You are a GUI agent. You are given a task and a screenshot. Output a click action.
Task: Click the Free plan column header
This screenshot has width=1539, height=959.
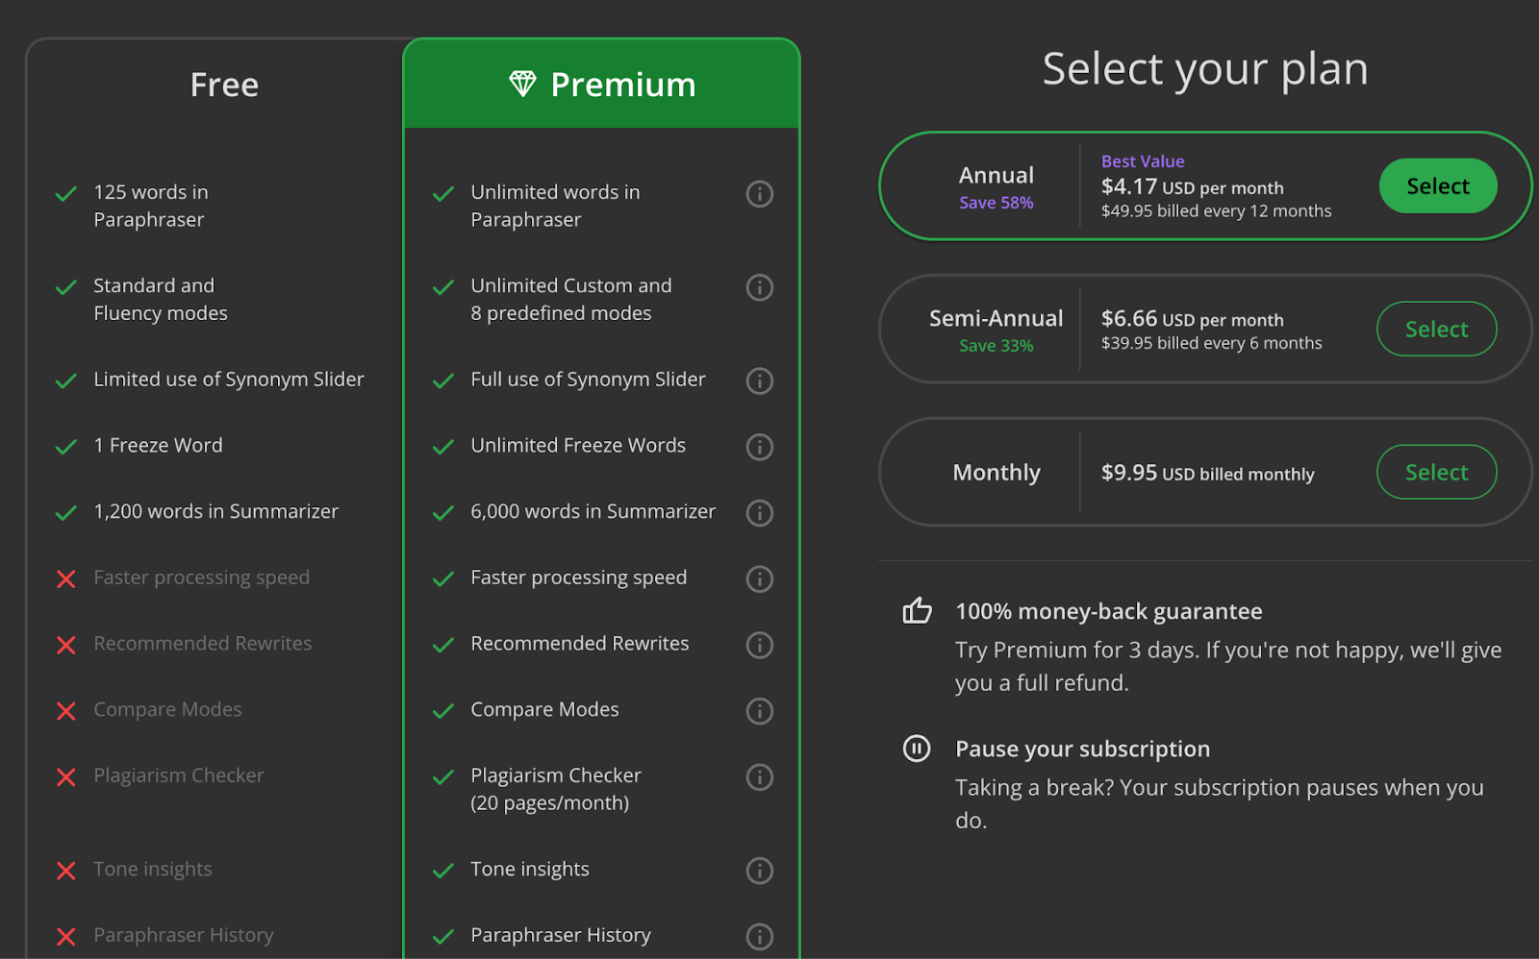pyautogui.click(x=224, y=85)
